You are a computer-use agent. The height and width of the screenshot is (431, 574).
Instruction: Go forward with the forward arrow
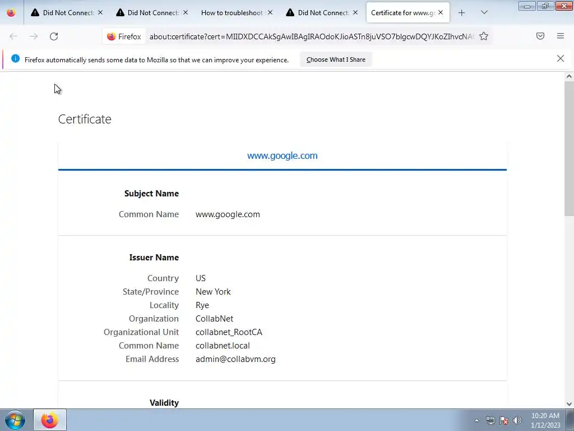34,36
